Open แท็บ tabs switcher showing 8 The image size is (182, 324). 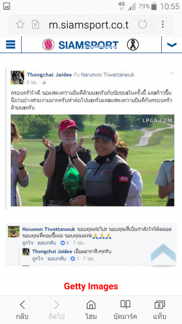pos(160,310)
